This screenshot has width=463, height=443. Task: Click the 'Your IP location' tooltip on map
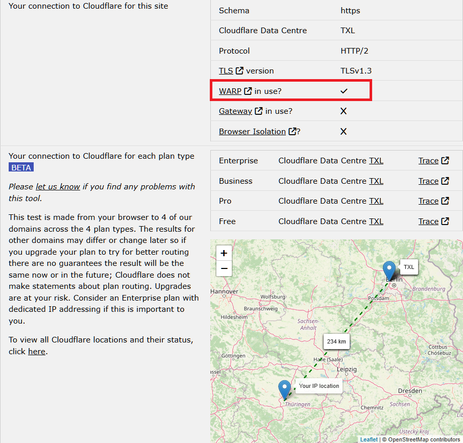tap(319, 386)
